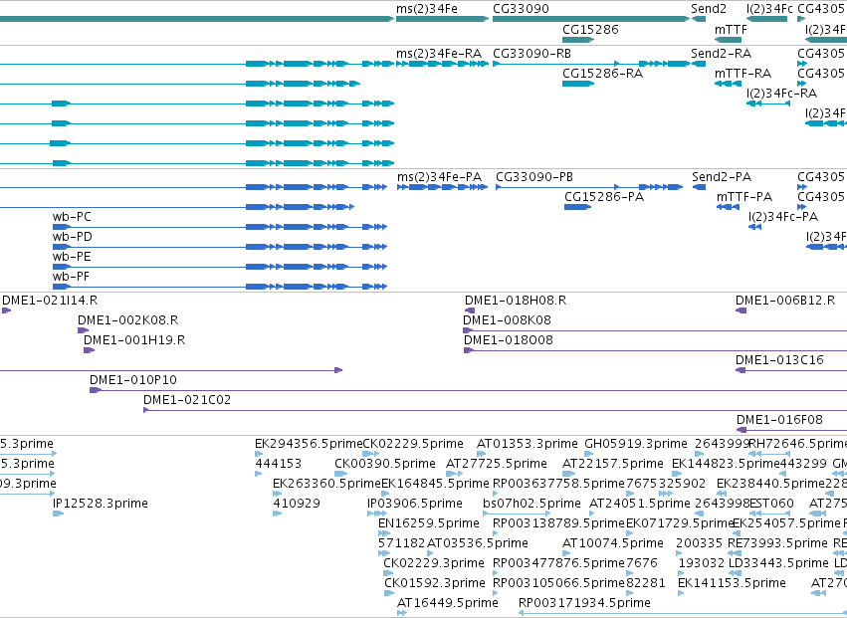This screenshot has height=618, width=847.
Task: Select the DME1-021I14.R BAC end label
Action: [x=50, y=301]
